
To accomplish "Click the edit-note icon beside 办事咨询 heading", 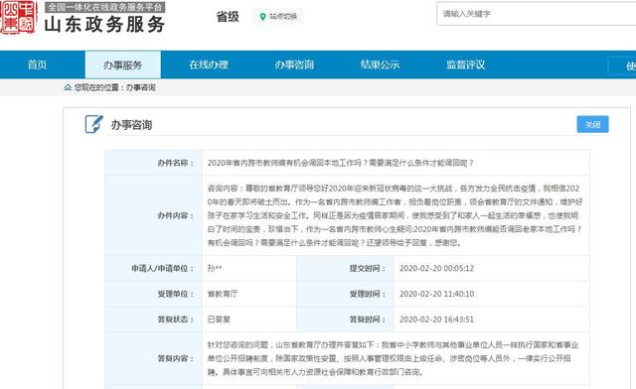I will [x=94, y=124].
